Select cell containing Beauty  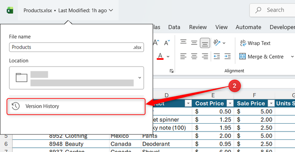click(87, 144)
